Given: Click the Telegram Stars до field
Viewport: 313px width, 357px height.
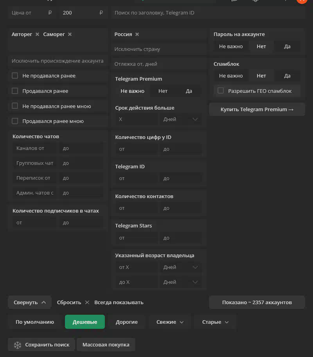Looking at the screenshot, I should point(180,238).
